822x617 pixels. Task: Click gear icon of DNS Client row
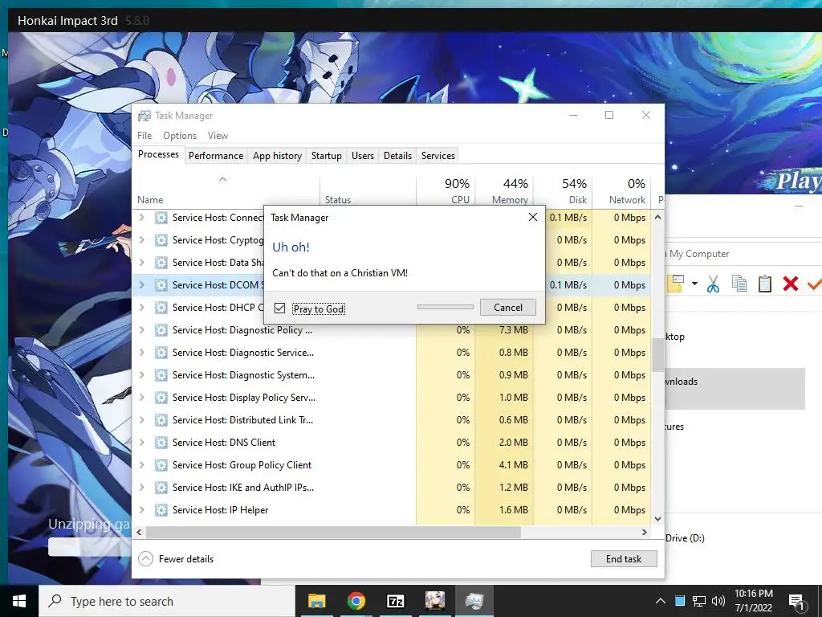coord(161,443)
